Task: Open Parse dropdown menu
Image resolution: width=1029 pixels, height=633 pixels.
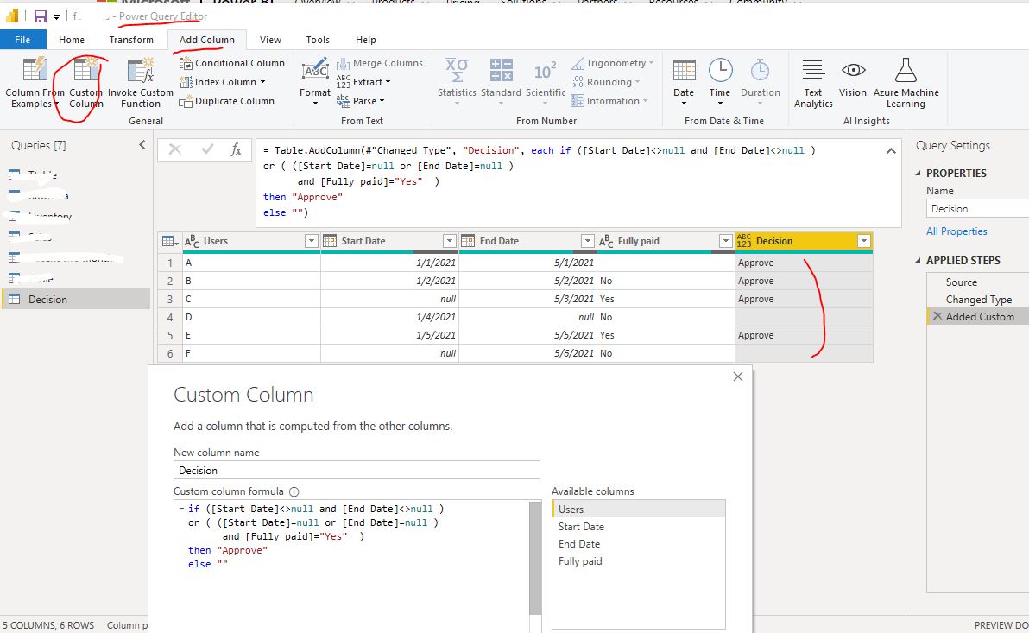Action: pyautogui.click(x=382, y=101)
